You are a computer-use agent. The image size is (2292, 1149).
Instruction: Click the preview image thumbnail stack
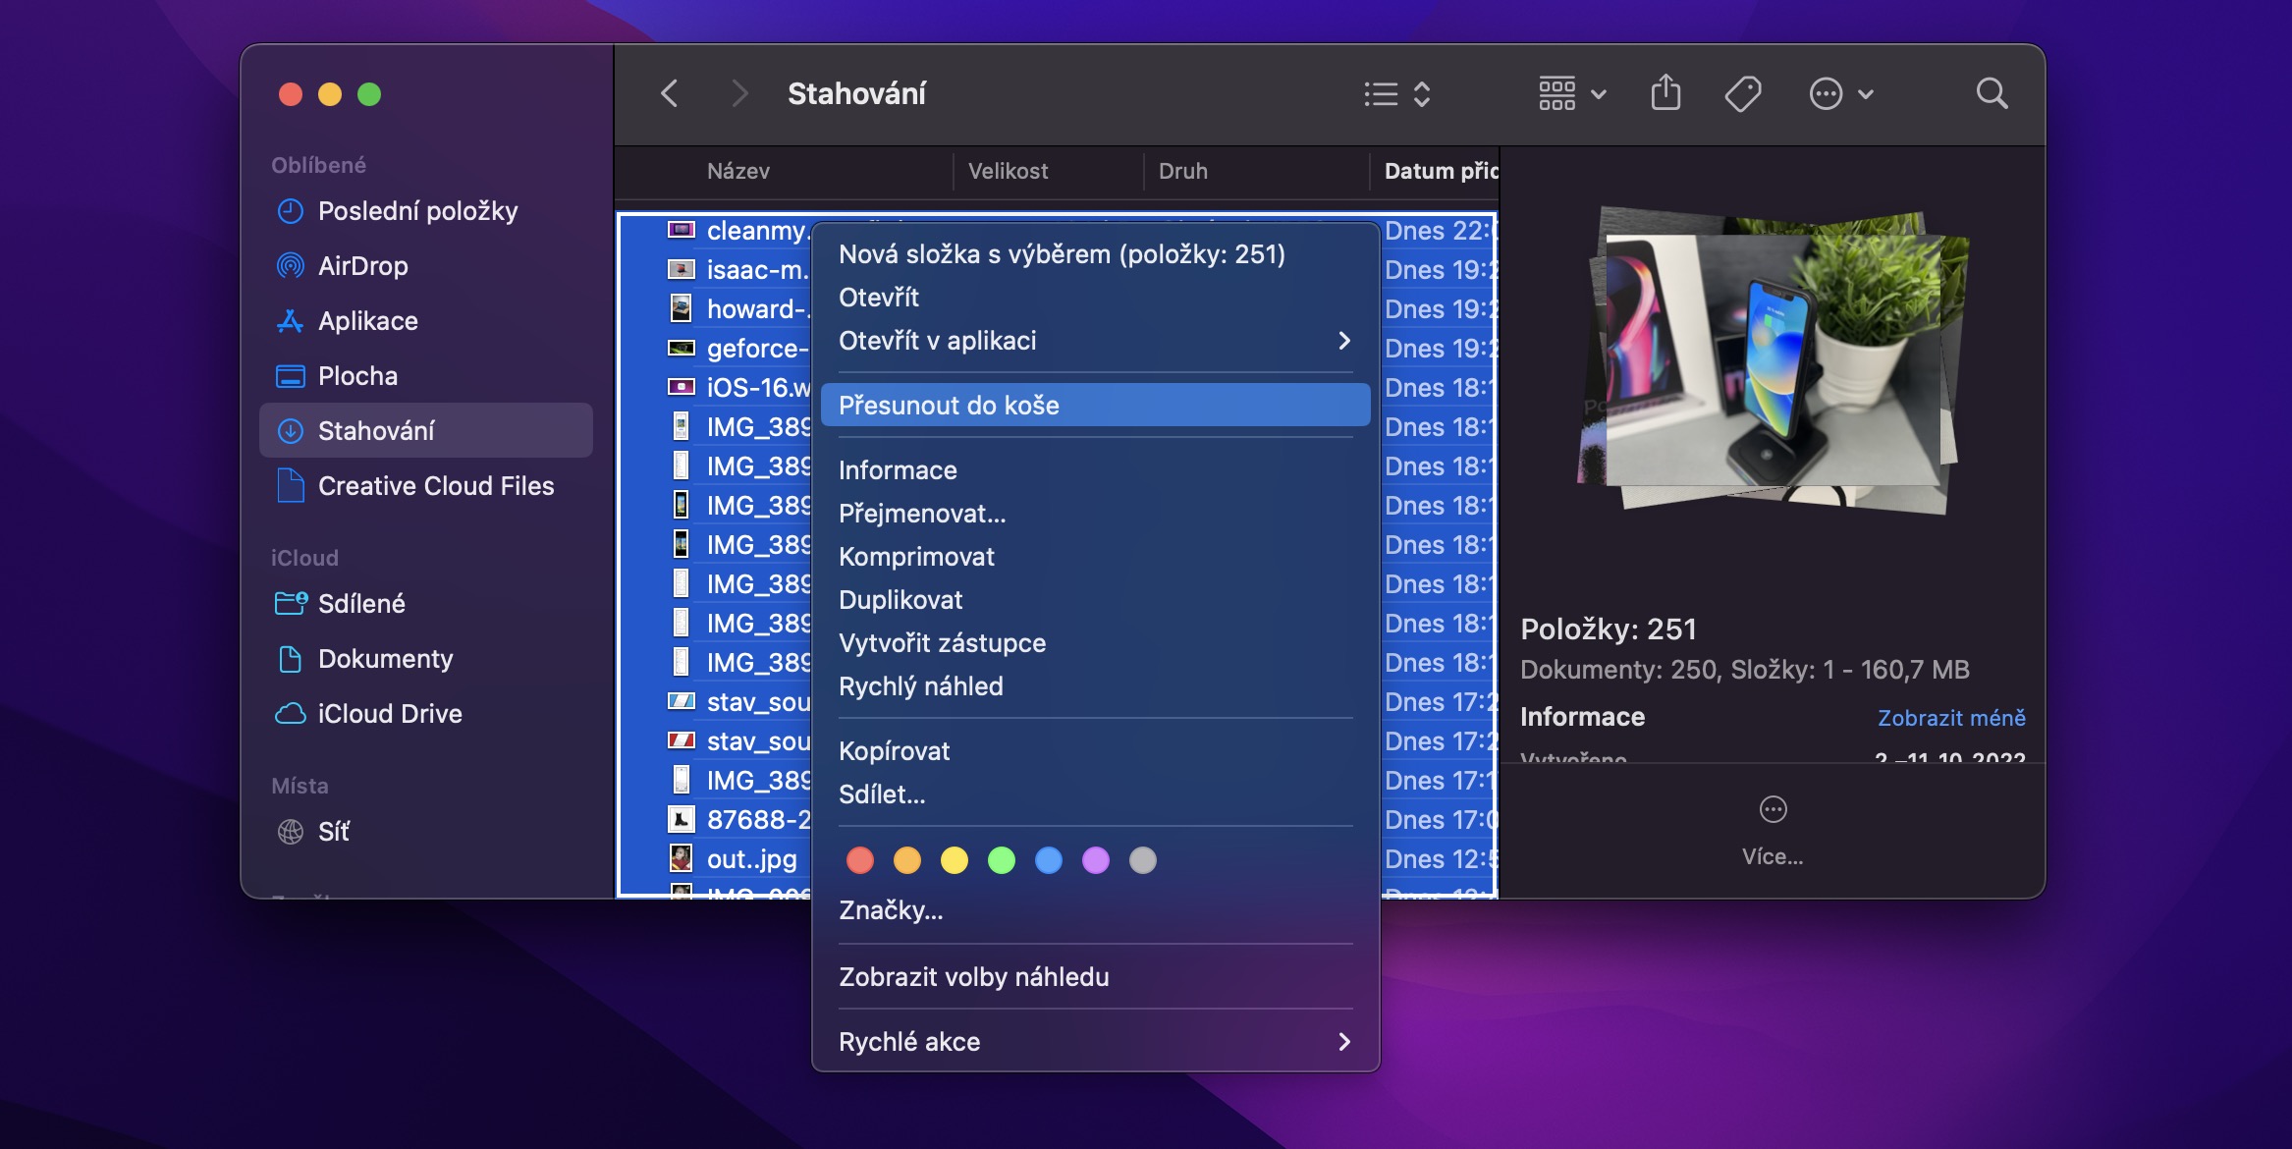1773,361
